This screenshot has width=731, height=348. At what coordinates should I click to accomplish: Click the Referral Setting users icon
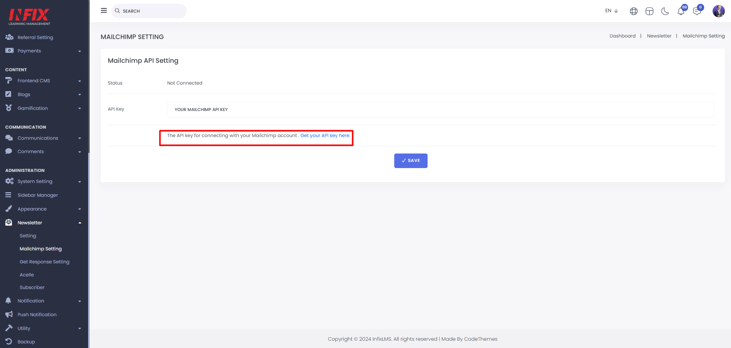point(9,37)
